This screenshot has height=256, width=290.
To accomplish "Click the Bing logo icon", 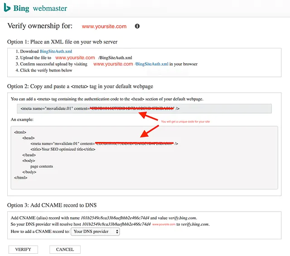I will coord(7,8).
